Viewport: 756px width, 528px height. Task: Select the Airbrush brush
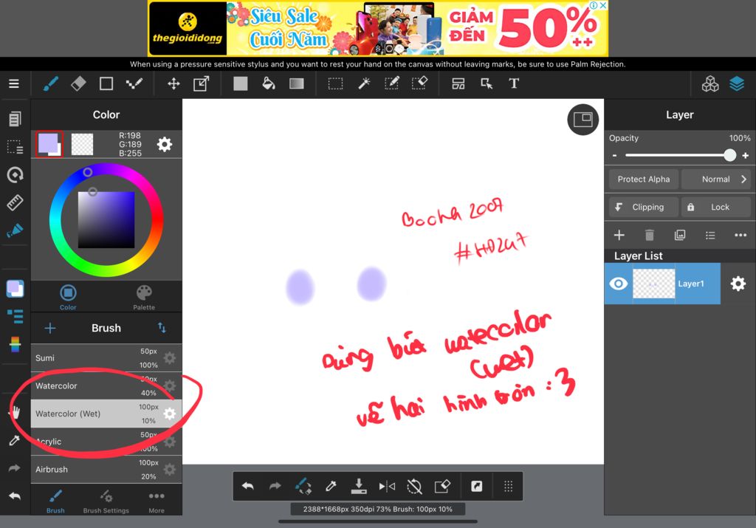tap(106, 469)
